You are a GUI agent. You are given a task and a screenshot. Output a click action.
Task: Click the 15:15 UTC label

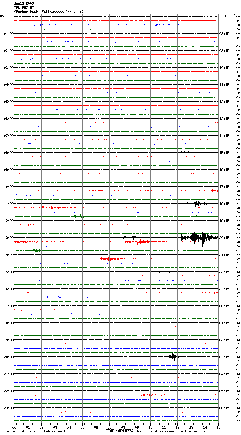point(224,153)
